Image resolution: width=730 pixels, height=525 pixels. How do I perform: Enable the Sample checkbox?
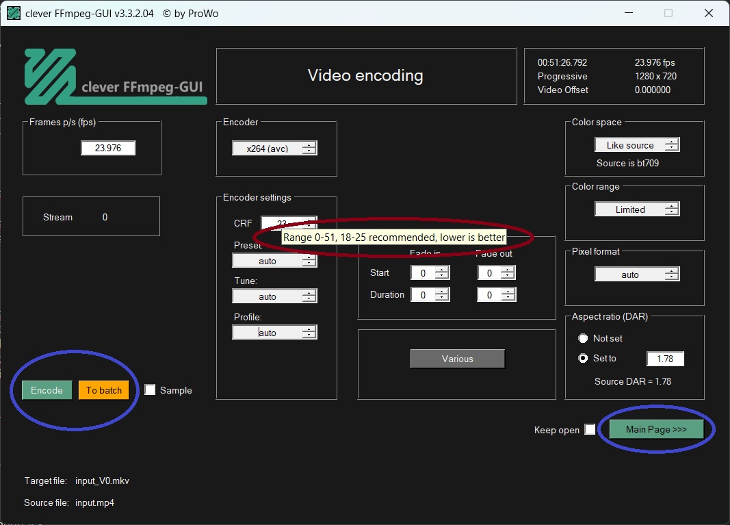[150, 390]
